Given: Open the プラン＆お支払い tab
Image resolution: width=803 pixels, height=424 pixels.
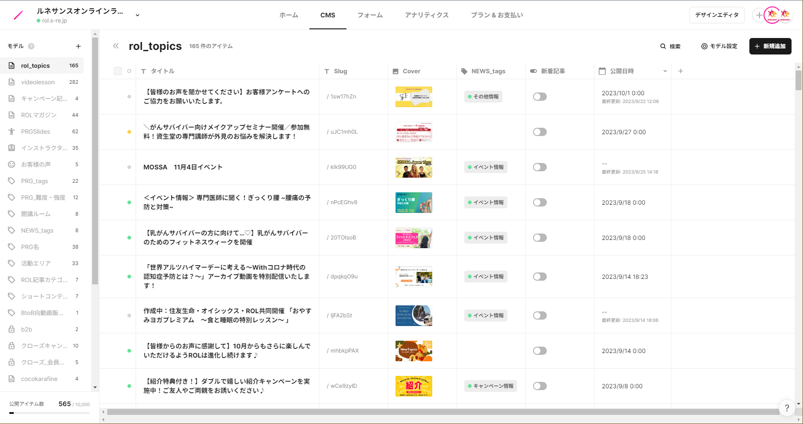Looking at the screenshot, I should click(497, 15).
